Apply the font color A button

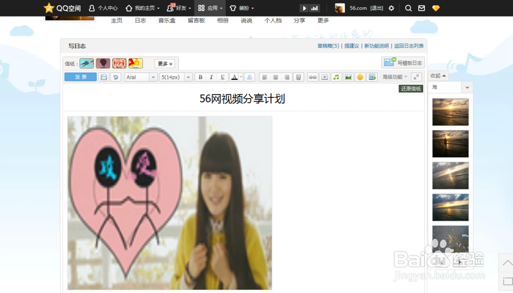point(234,77)
